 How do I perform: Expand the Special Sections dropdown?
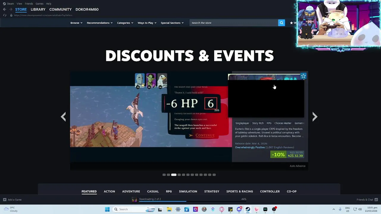(172, 23)
